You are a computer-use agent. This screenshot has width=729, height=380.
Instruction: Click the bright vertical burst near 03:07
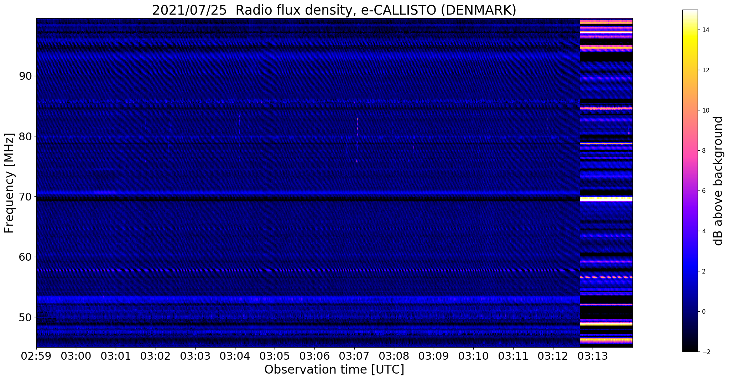(357, 140)
